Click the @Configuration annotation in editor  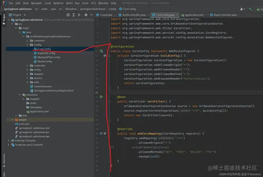(x=122, y=46)
